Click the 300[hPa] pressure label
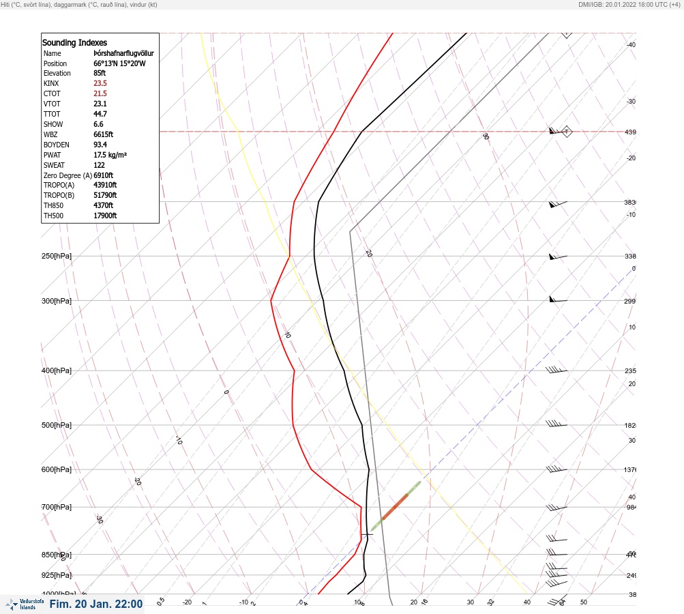Screen dimensions: 684x614 (57, 301)
